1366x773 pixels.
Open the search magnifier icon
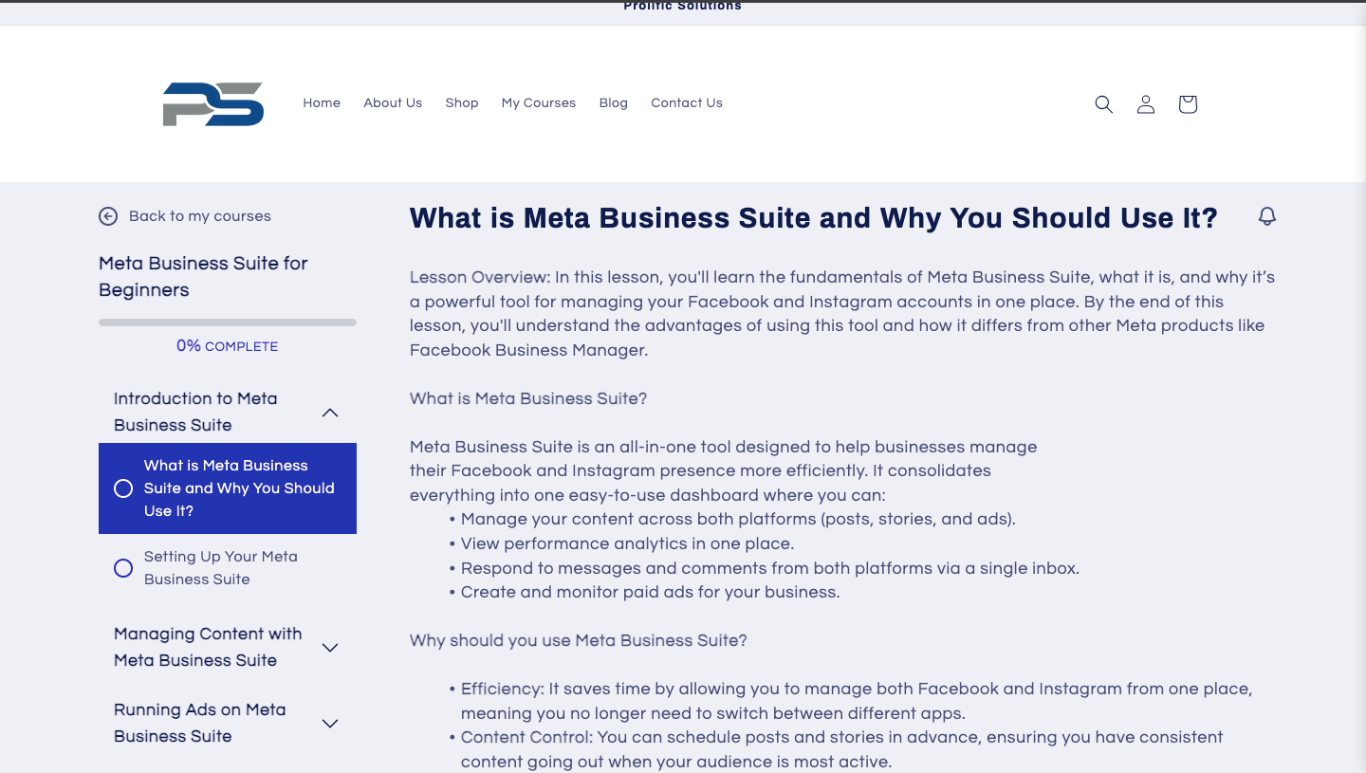click(1103, 104)
